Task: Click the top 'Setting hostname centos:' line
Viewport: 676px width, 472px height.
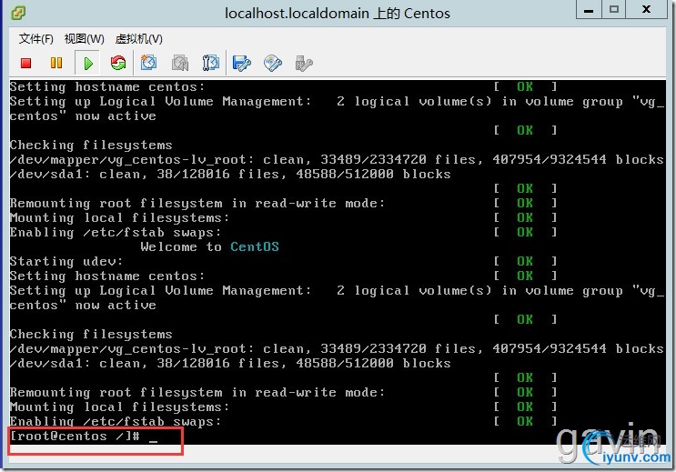Action: (107, 86)
